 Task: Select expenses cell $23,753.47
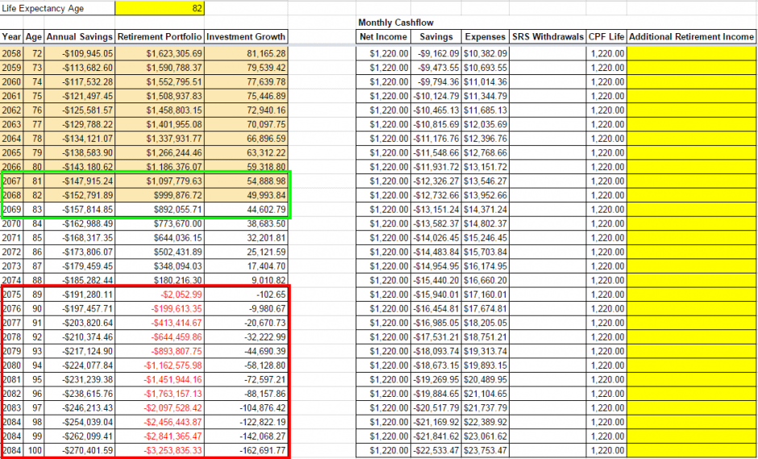tap(485, 451)
